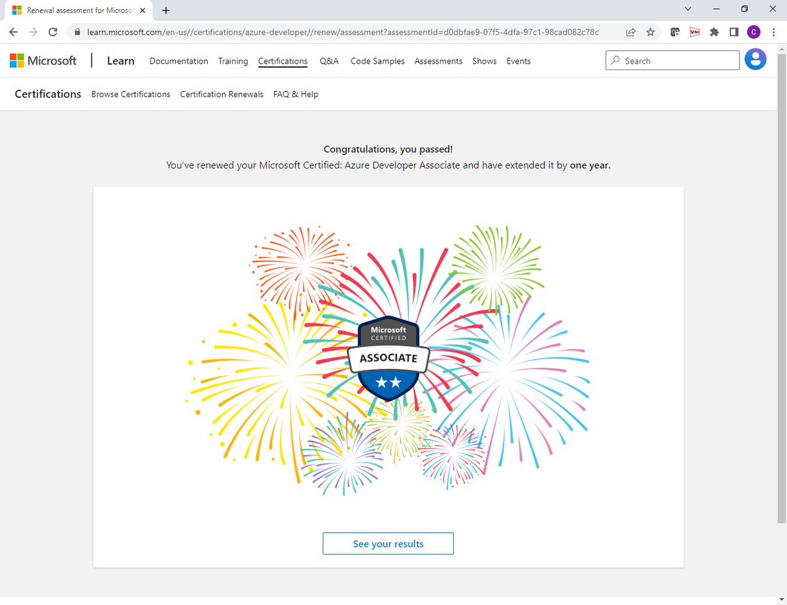The height and width of the screenshot is (605, 787).
Task: Go to Certification Renewals
Action: tap(222, 94)
